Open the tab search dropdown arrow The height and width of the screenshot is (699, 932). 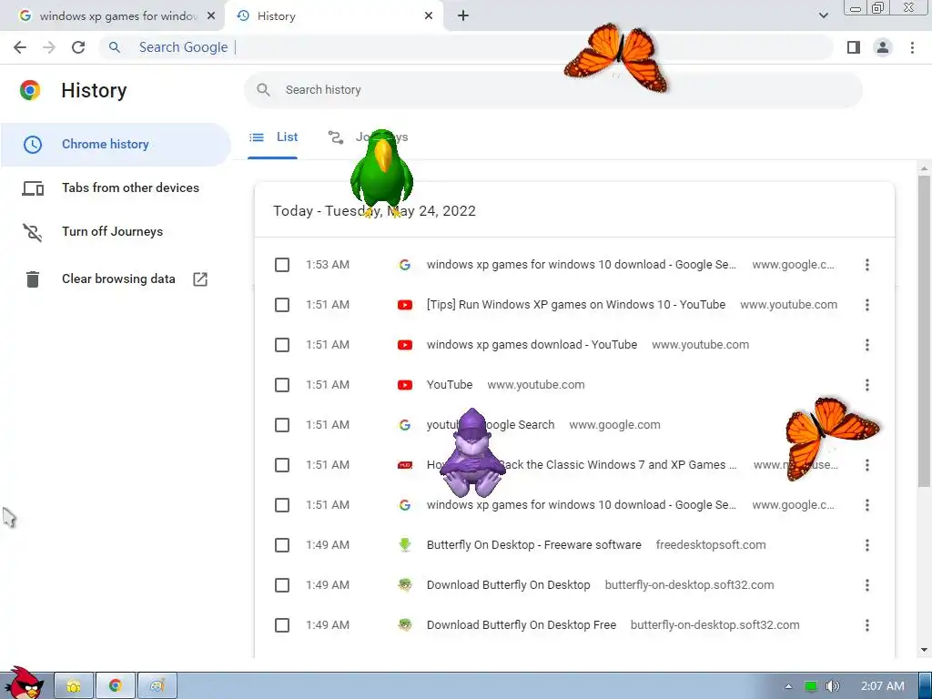coord(823,16)
